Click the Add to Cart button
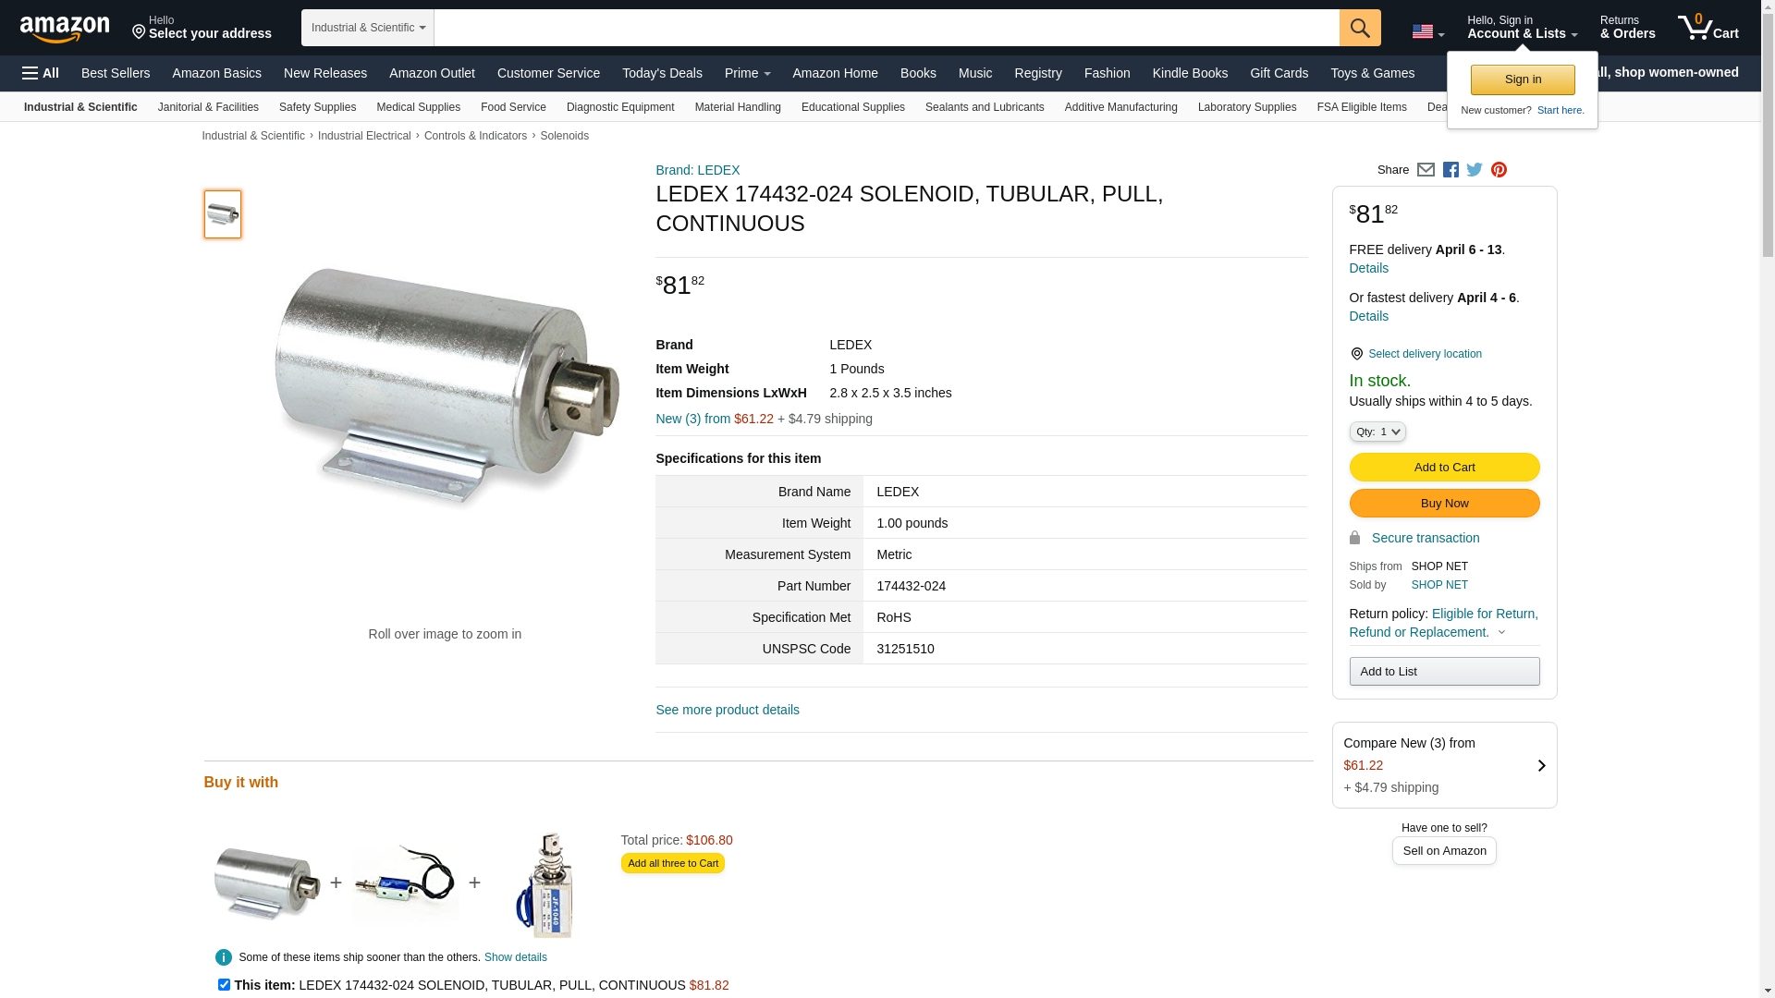 [1444, 468]
